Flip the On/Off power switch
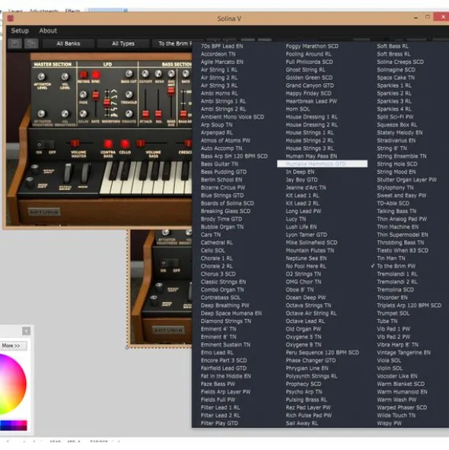Viewport: 449px width, 450px height. (46, 145)
